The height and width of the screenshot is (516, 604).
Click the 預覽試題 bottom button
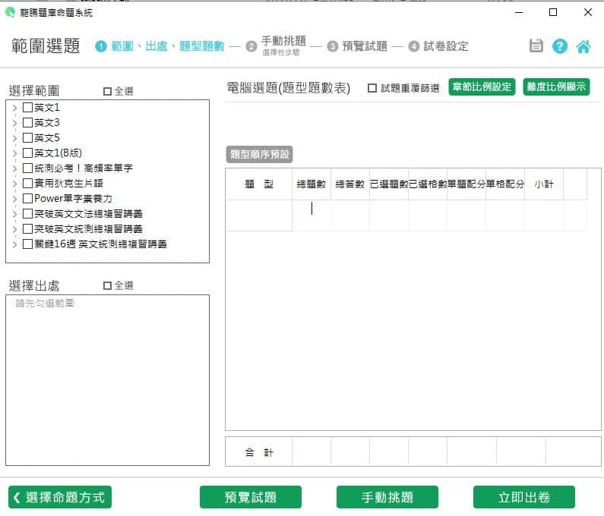pos(251,497)
